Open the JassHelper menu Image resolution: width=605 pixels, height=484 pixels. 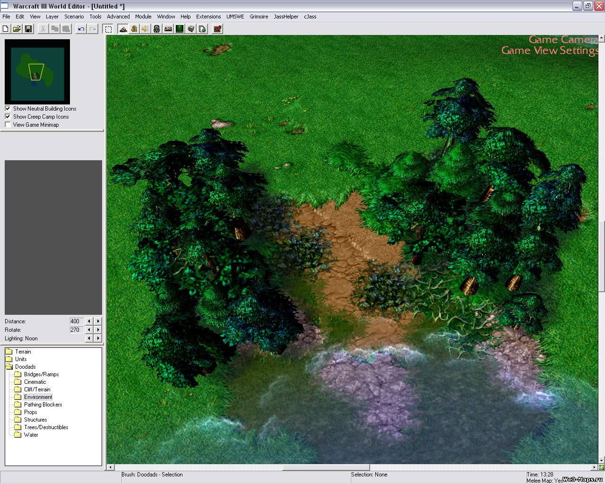(286, 17)
